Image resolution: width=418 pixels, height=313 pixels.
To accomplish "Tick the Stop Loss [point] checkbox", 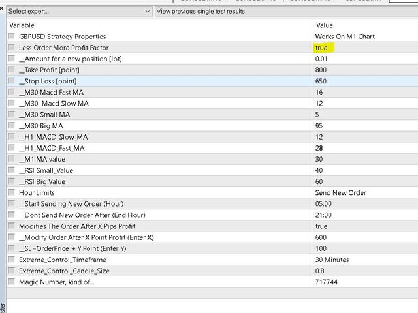I will tap(11, 81).
